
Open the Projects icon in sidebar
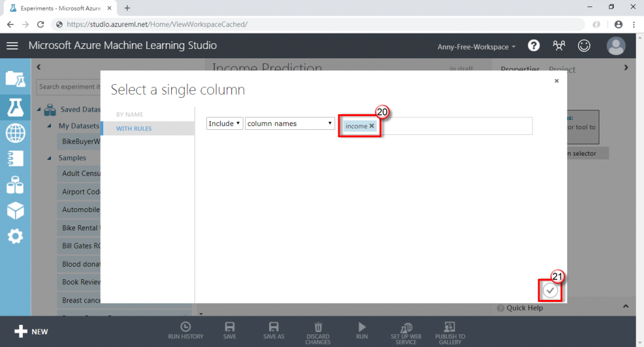pos(15,78)
